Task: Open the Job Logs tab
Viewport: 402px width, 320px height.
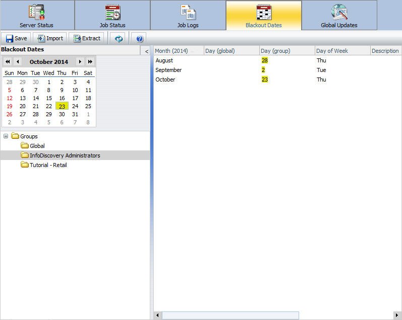Action: pos(188,15)
